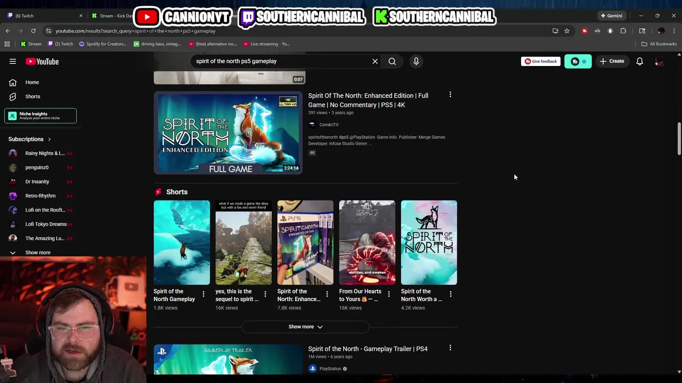This screenshot has width=682, height=383.
Task: Open From Our Hearts to Yours short
Action: click(367, 243)
